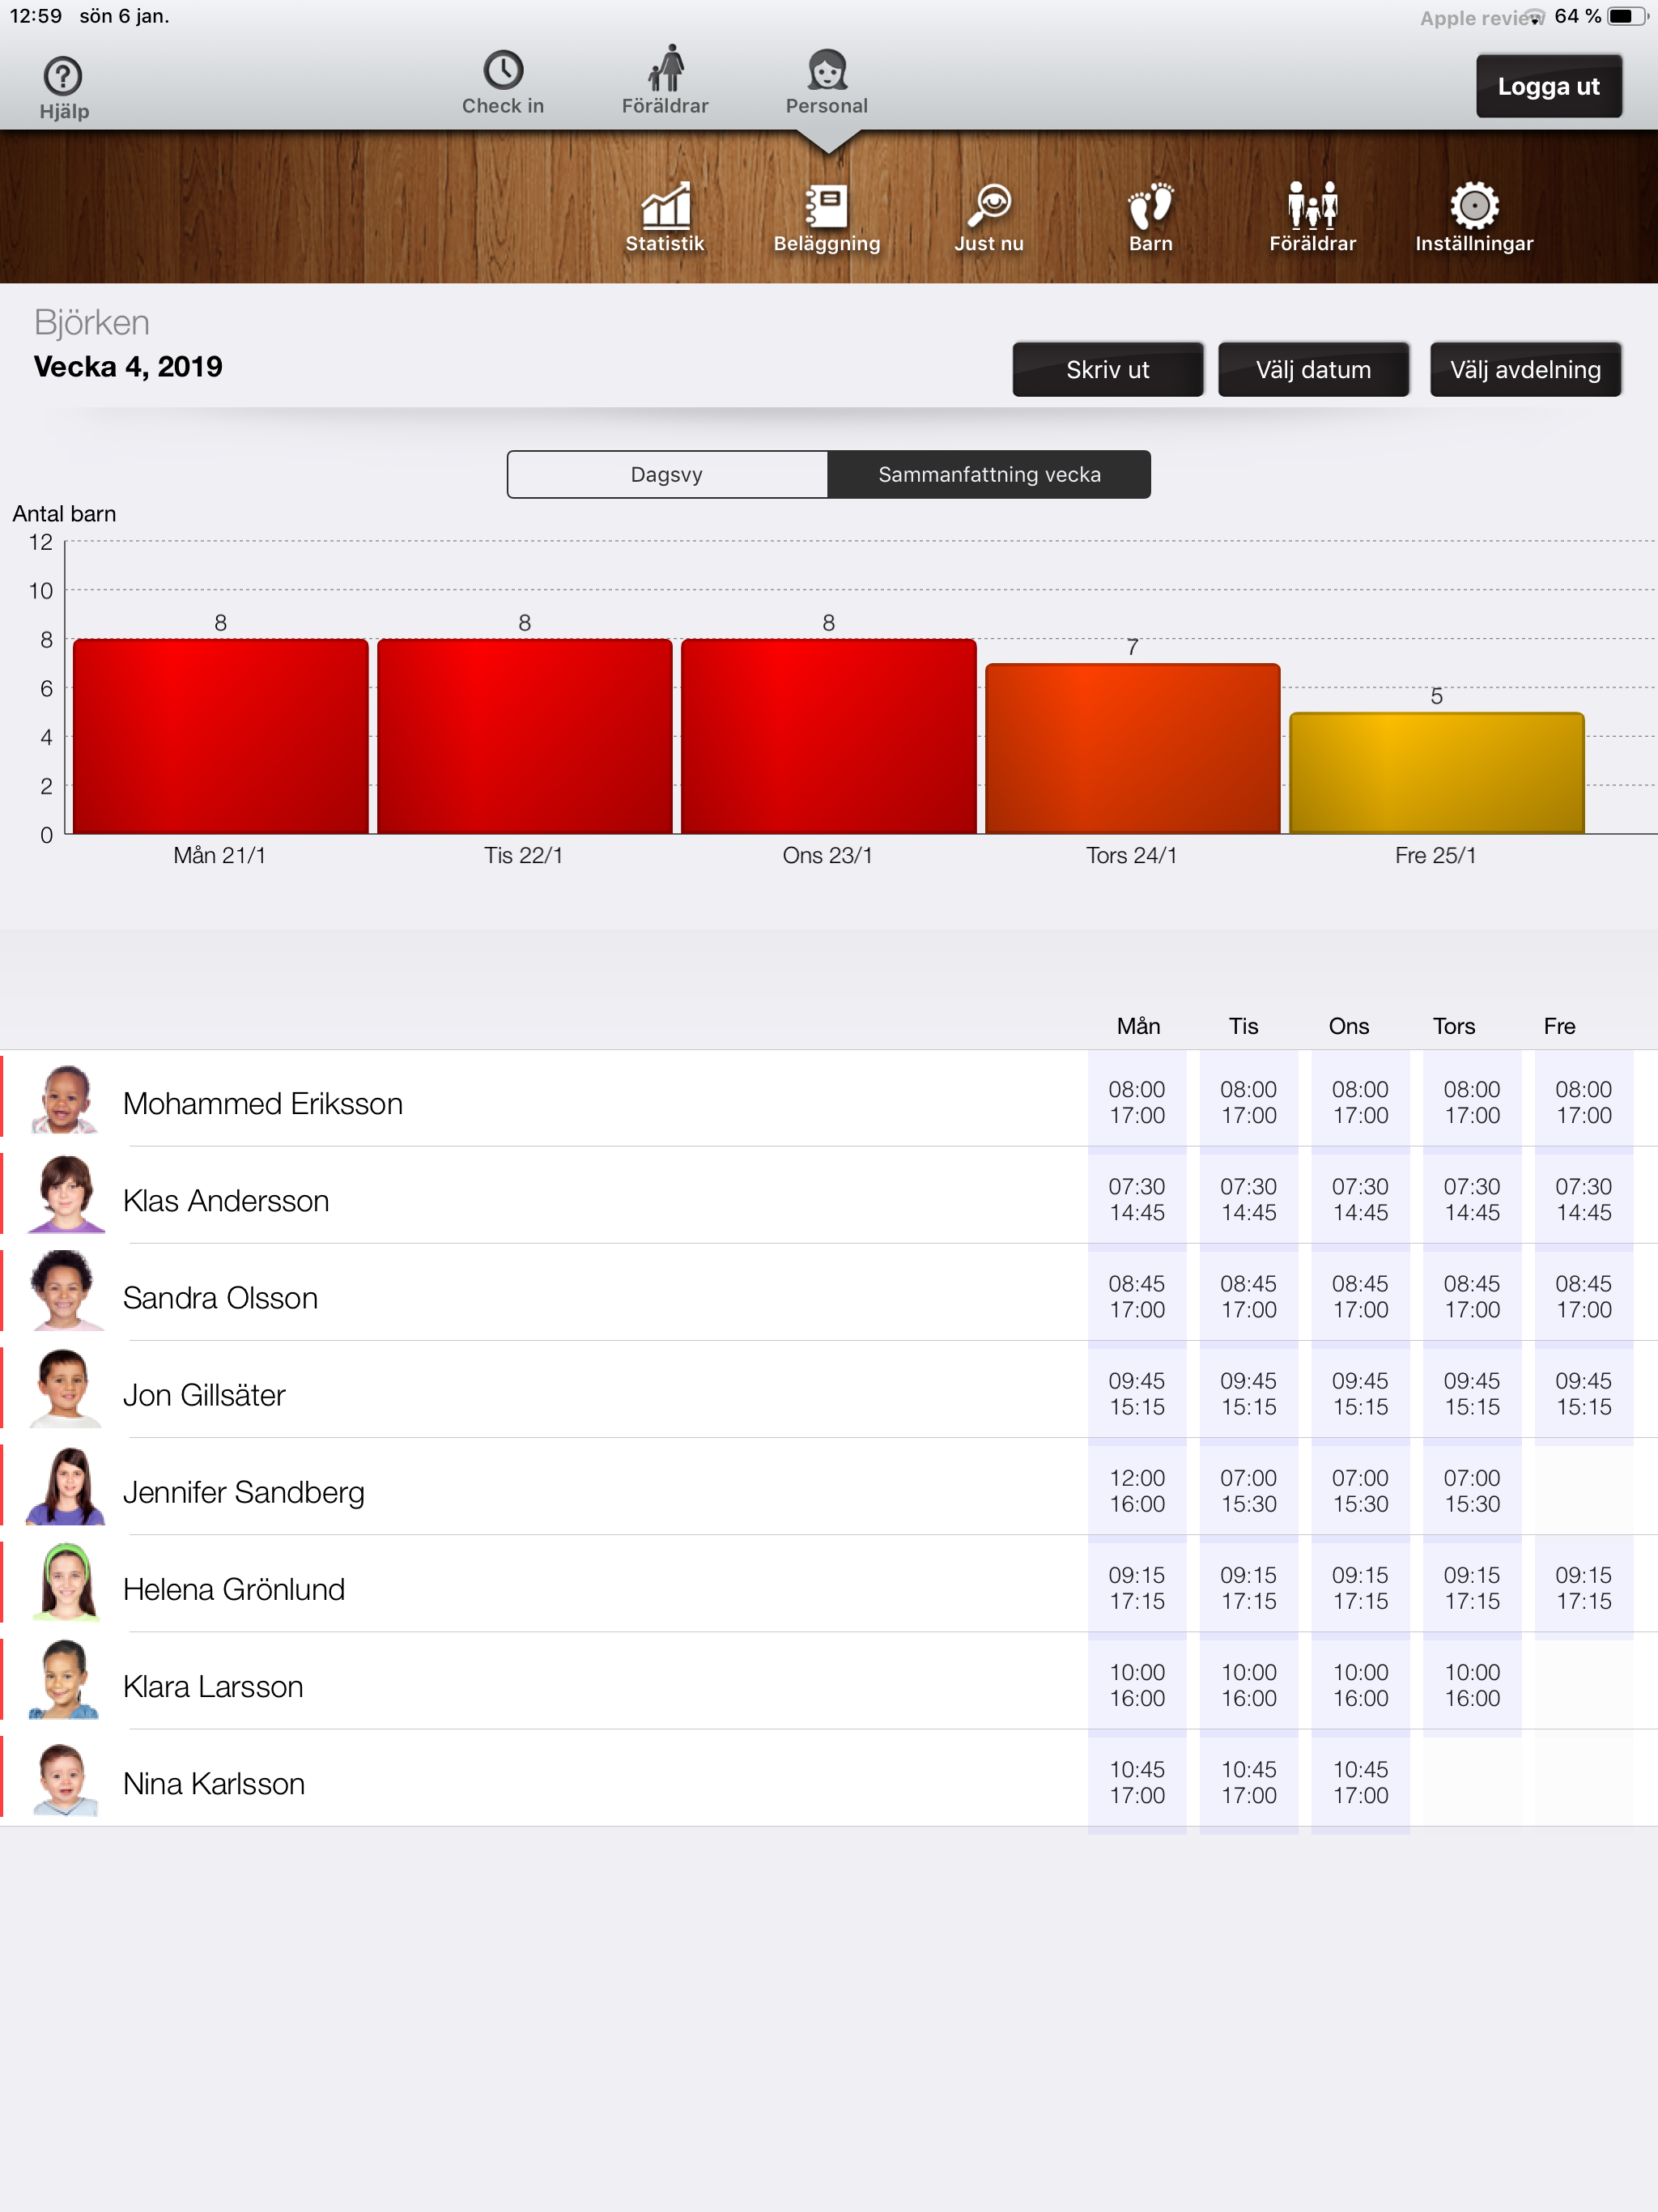Viewport: 1658px width, 2212px height.
Task: Open the Välj datum picker
Action: click(x=1313, y=370)
